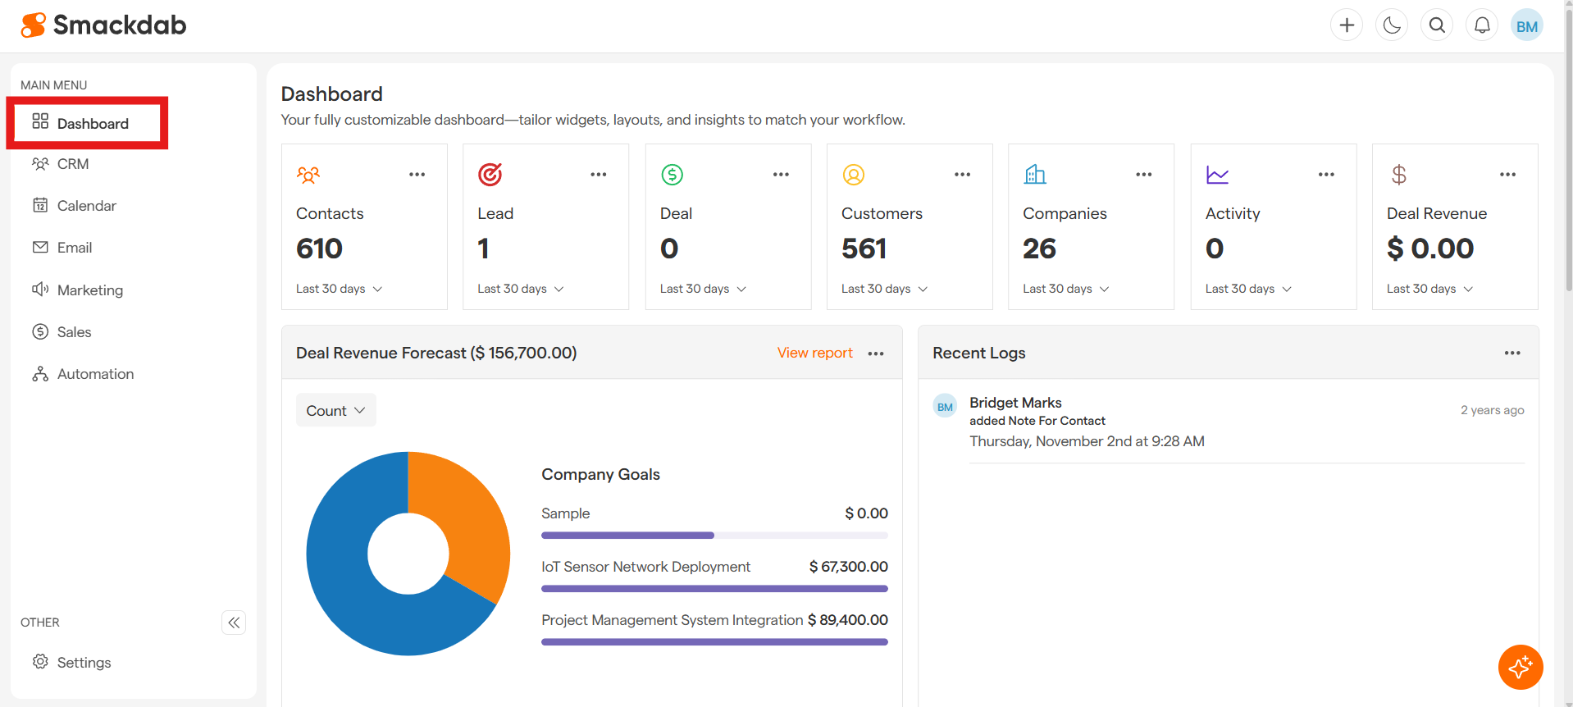Open the Contacts widget three-dot menu

[417, 175]
